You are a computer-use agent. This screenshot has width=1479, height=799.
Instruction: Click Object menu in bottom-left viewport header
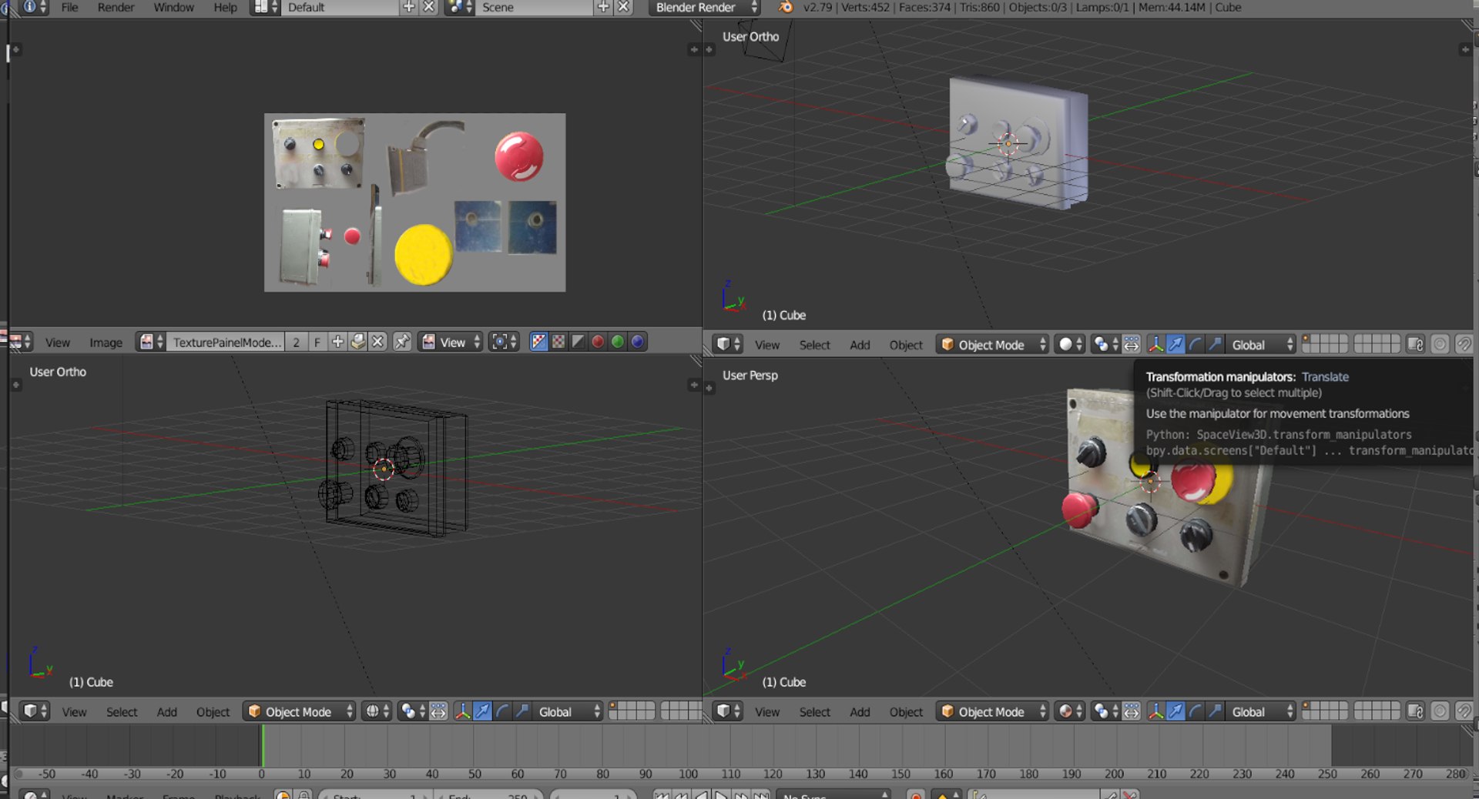point(213,713)
